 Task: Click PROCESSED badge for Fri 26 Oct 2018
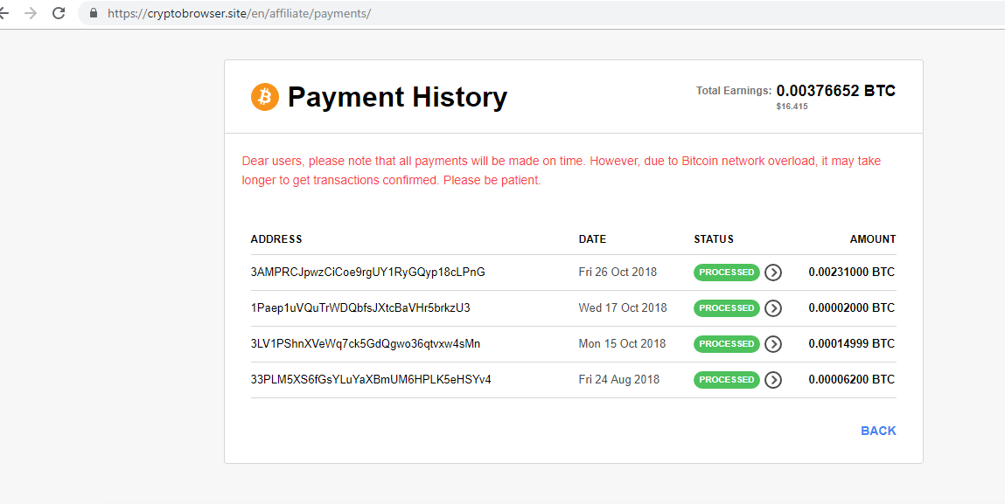tap(726, 273)
